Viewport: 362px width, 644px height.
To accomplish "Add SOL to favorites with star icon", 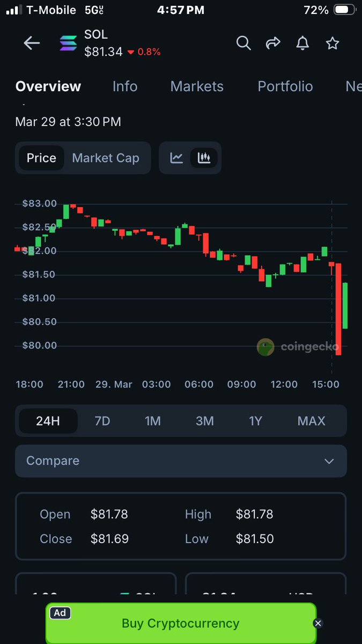I will click(333, 43).
